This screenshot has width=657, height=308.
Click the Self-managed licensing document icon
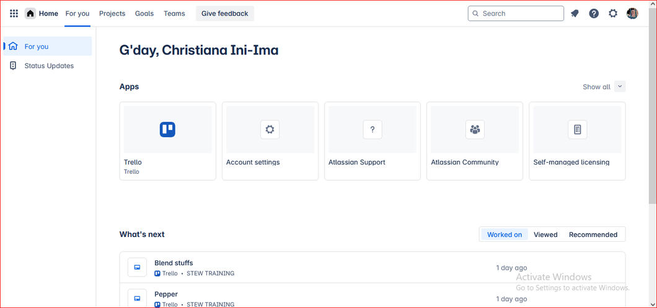[x=578, y=129]
